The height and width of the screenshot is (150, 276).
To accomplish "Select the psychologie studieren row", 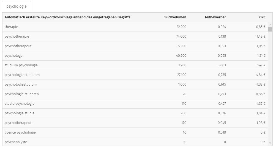I will point(135,75).
